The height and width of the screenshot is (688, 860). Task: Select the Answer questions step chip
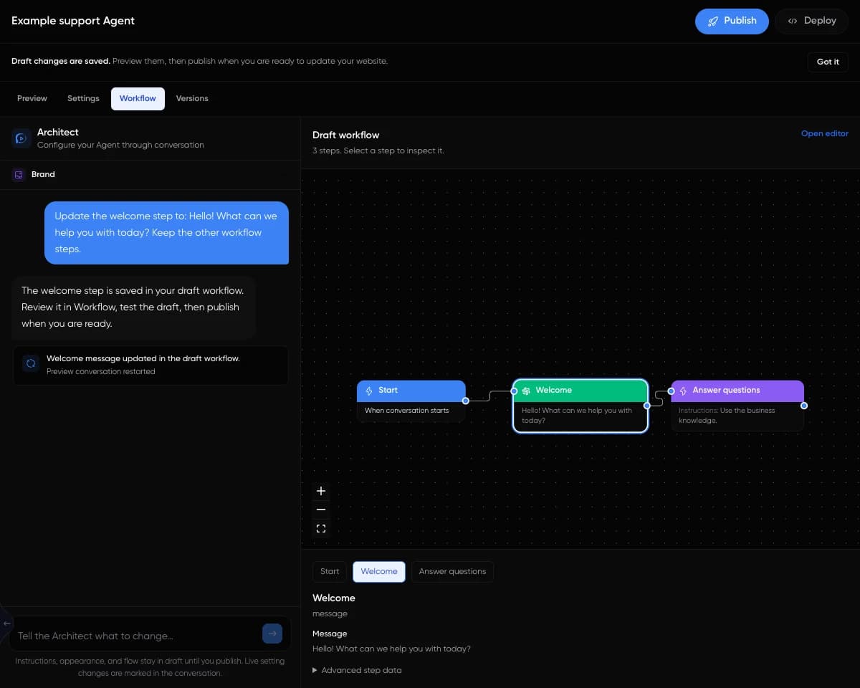coord(452,571)
